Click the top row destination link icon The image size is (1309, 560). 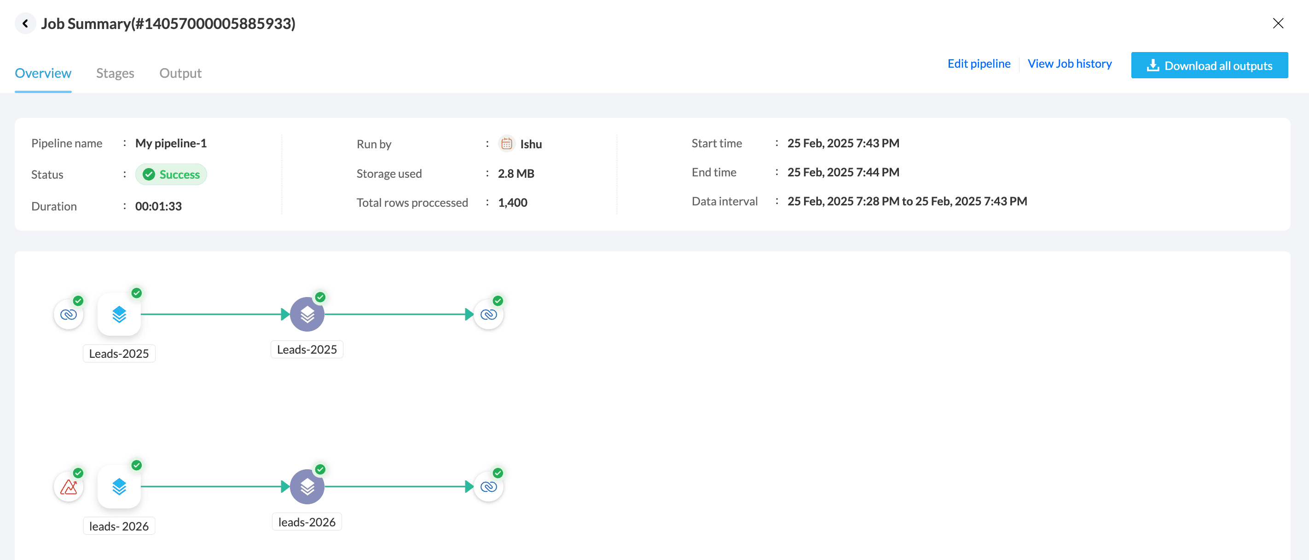point(488,315)
